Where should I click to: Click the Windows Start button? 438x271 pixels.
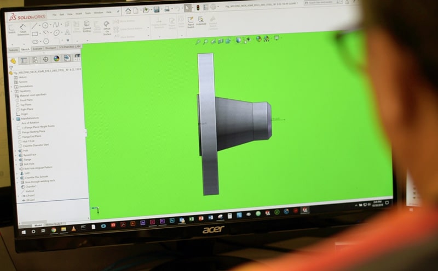24,232
